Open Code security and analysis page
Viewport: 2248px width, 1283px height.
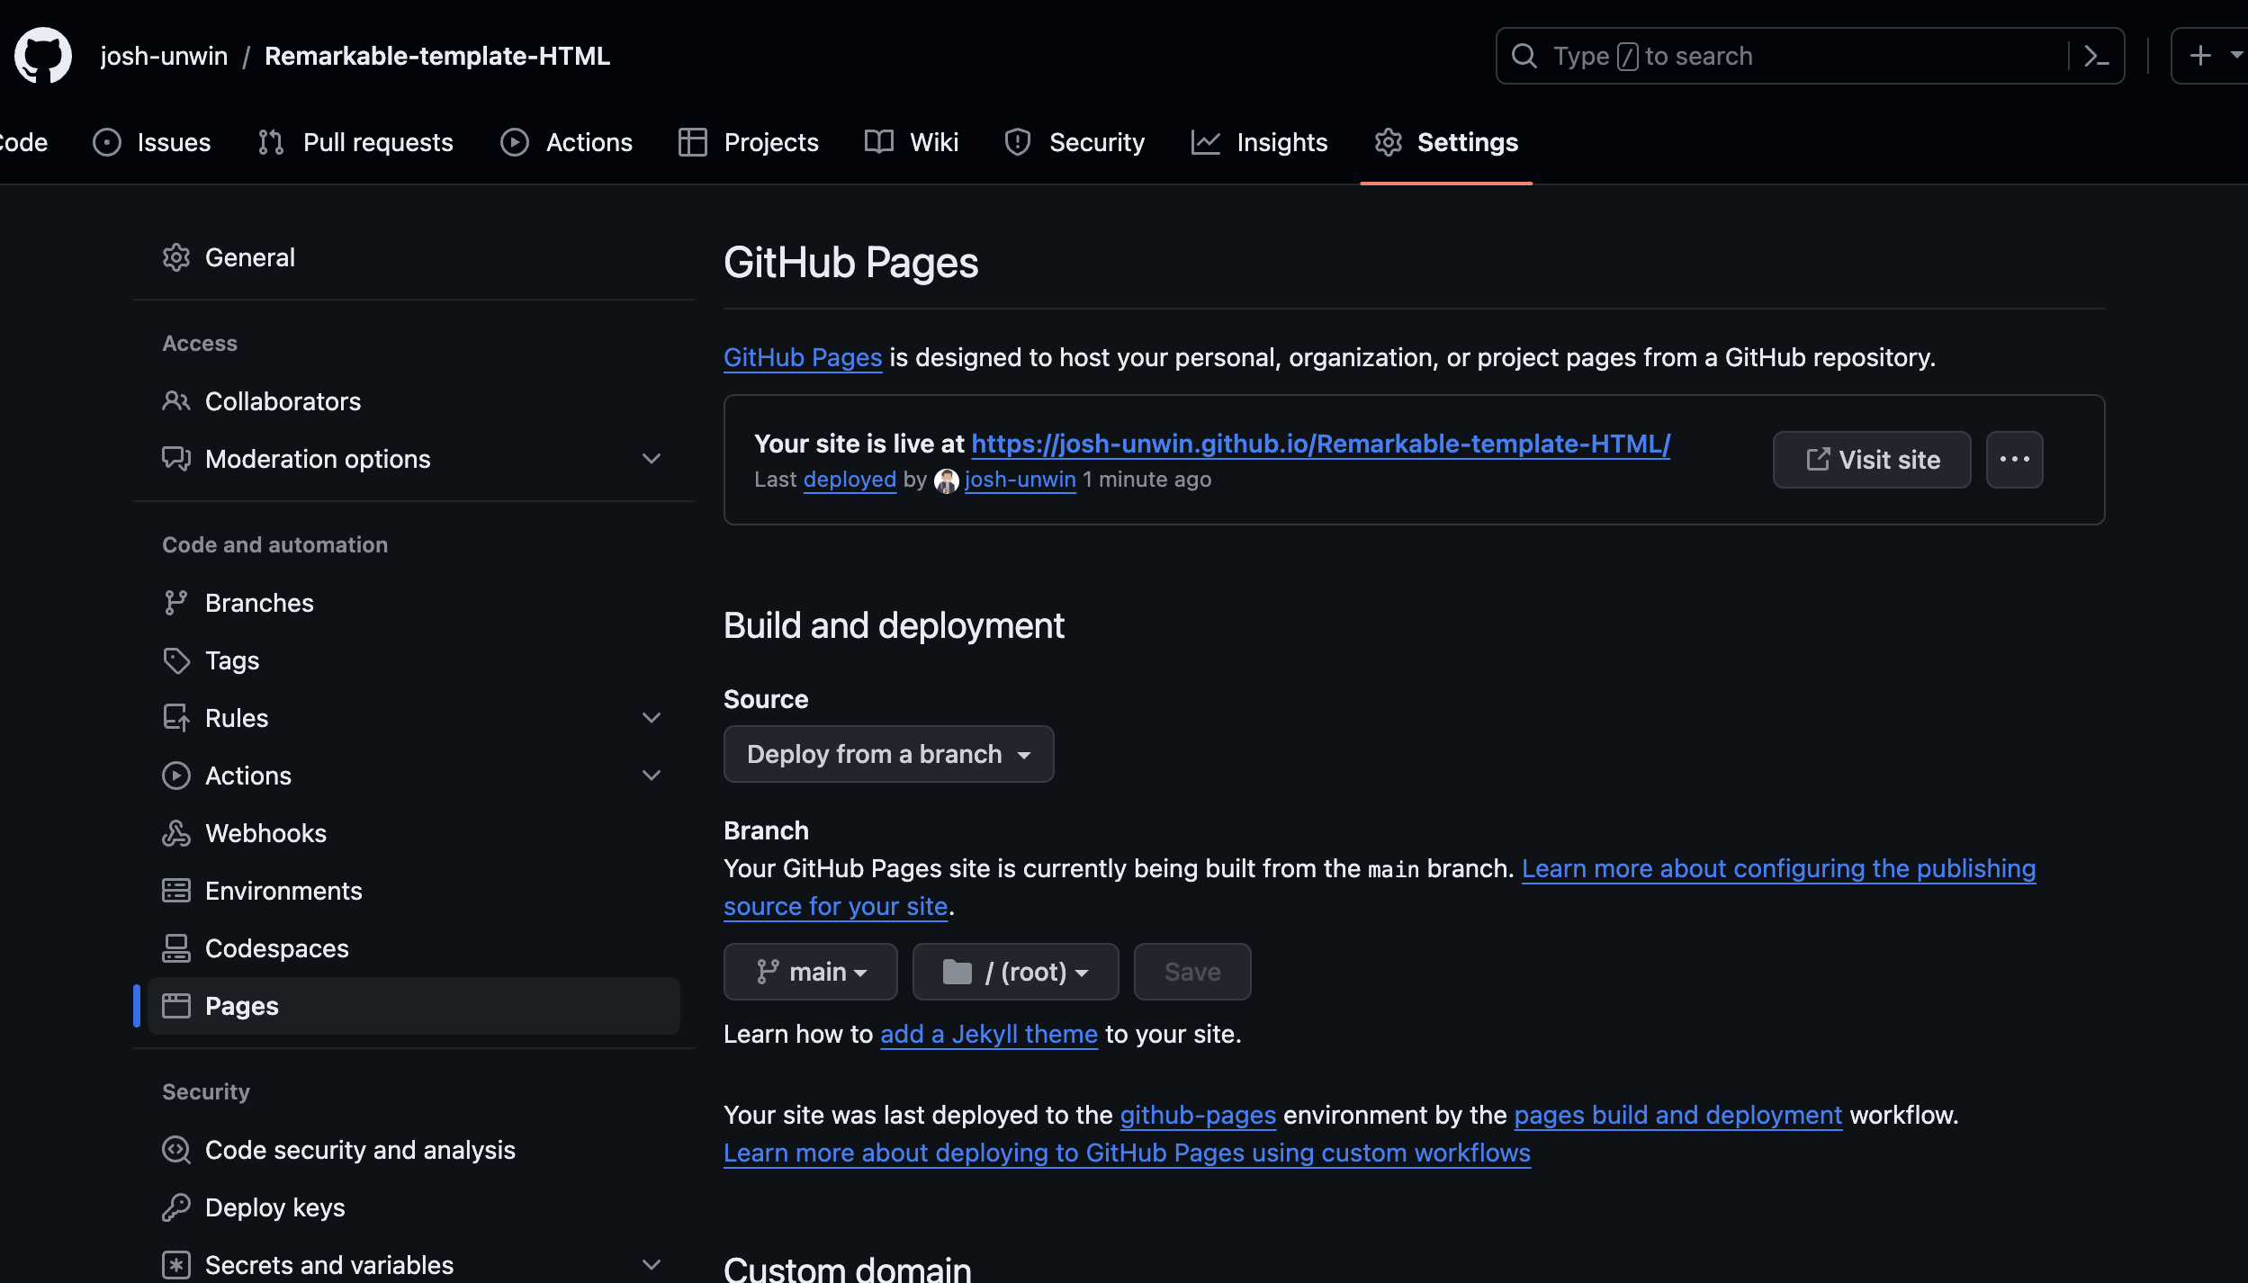(x=414, y=1150)
